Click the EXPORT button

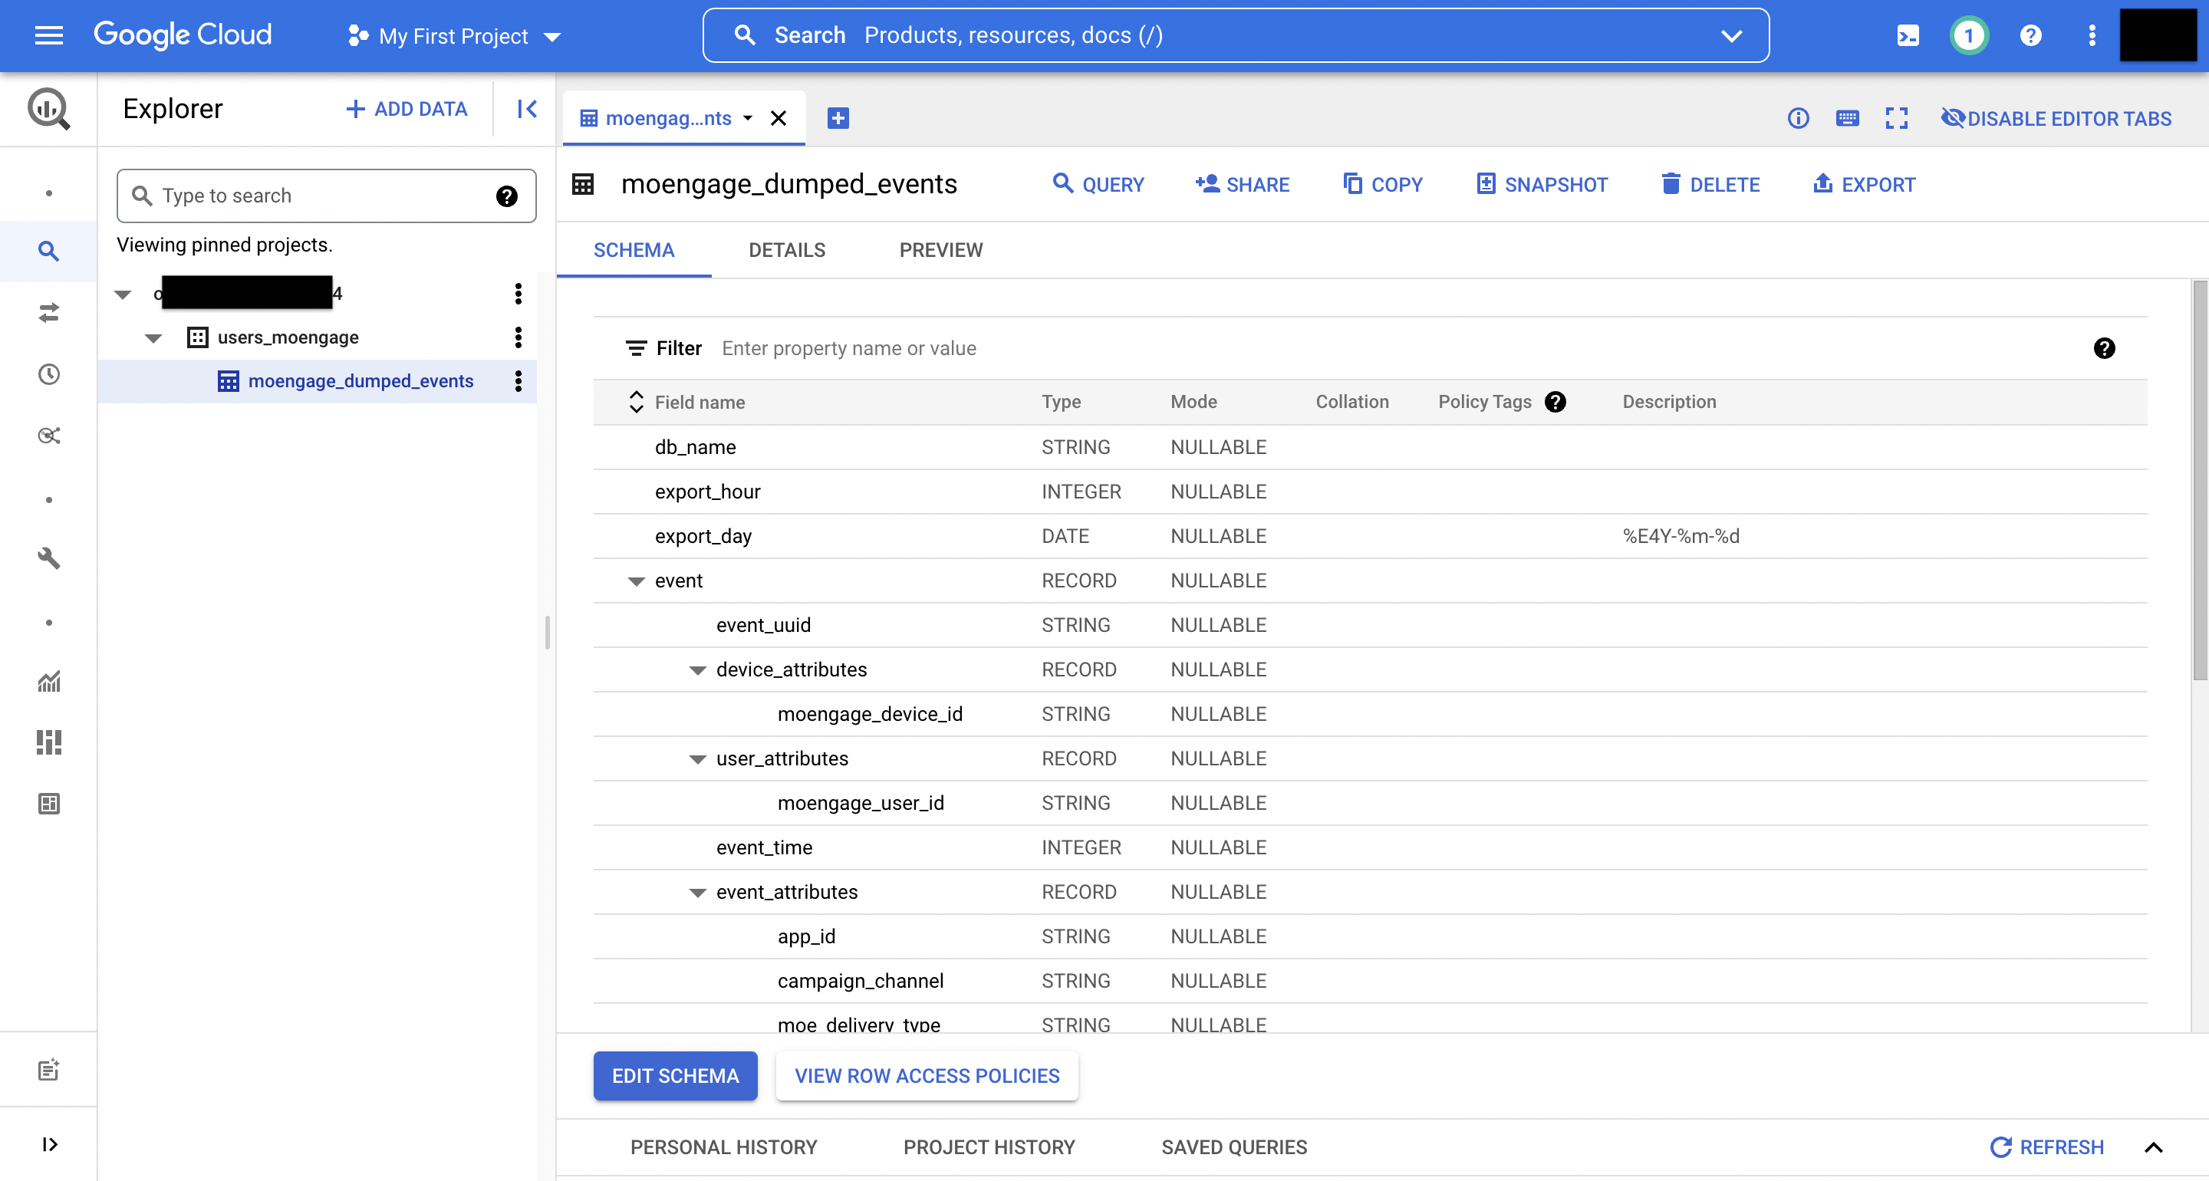[x=1863, y=184]
